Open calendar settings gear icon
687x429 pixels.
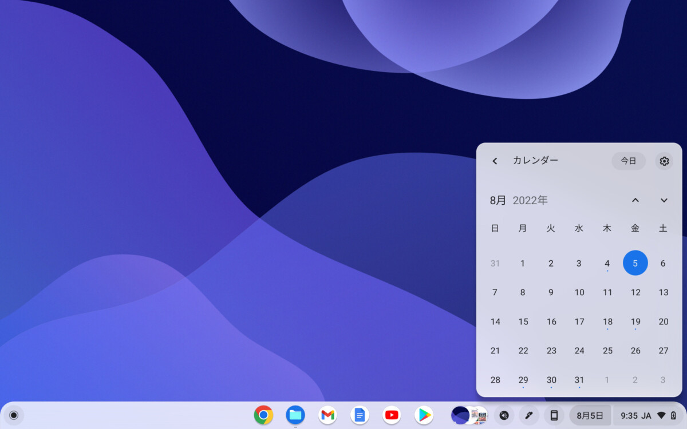(664, 161)
